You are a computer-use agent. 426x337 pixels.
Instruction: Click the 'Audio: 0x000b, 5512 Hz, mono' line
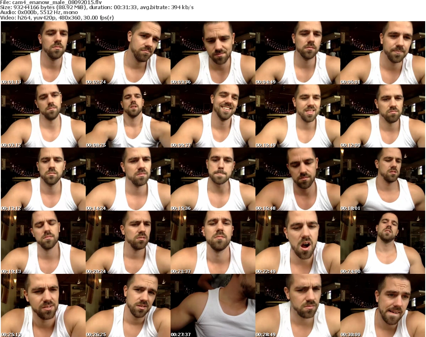[x=39, y=12]
